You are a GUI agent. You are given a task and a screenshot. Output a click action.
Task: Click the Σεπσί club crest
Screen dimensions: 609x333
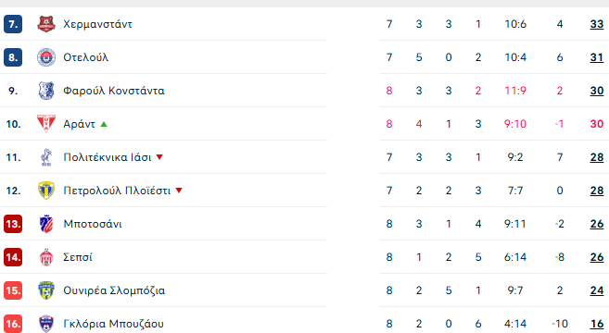point(46,257)
